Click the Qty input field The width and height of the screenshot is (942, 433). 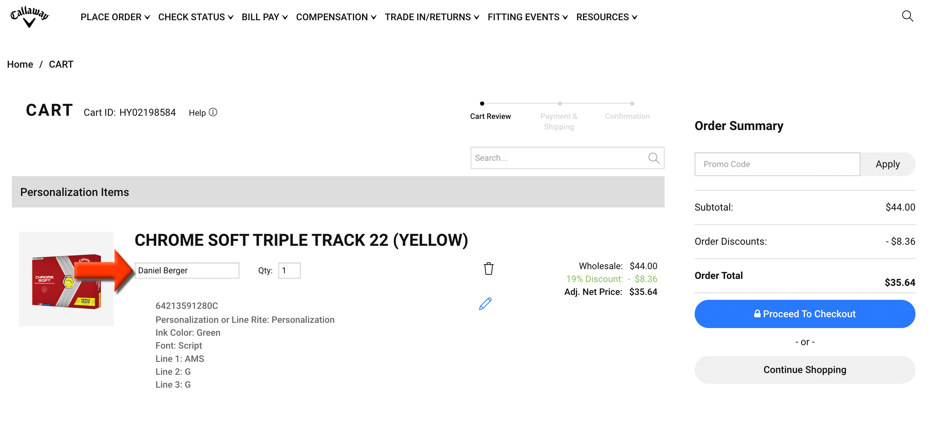[x=289, y=271]
